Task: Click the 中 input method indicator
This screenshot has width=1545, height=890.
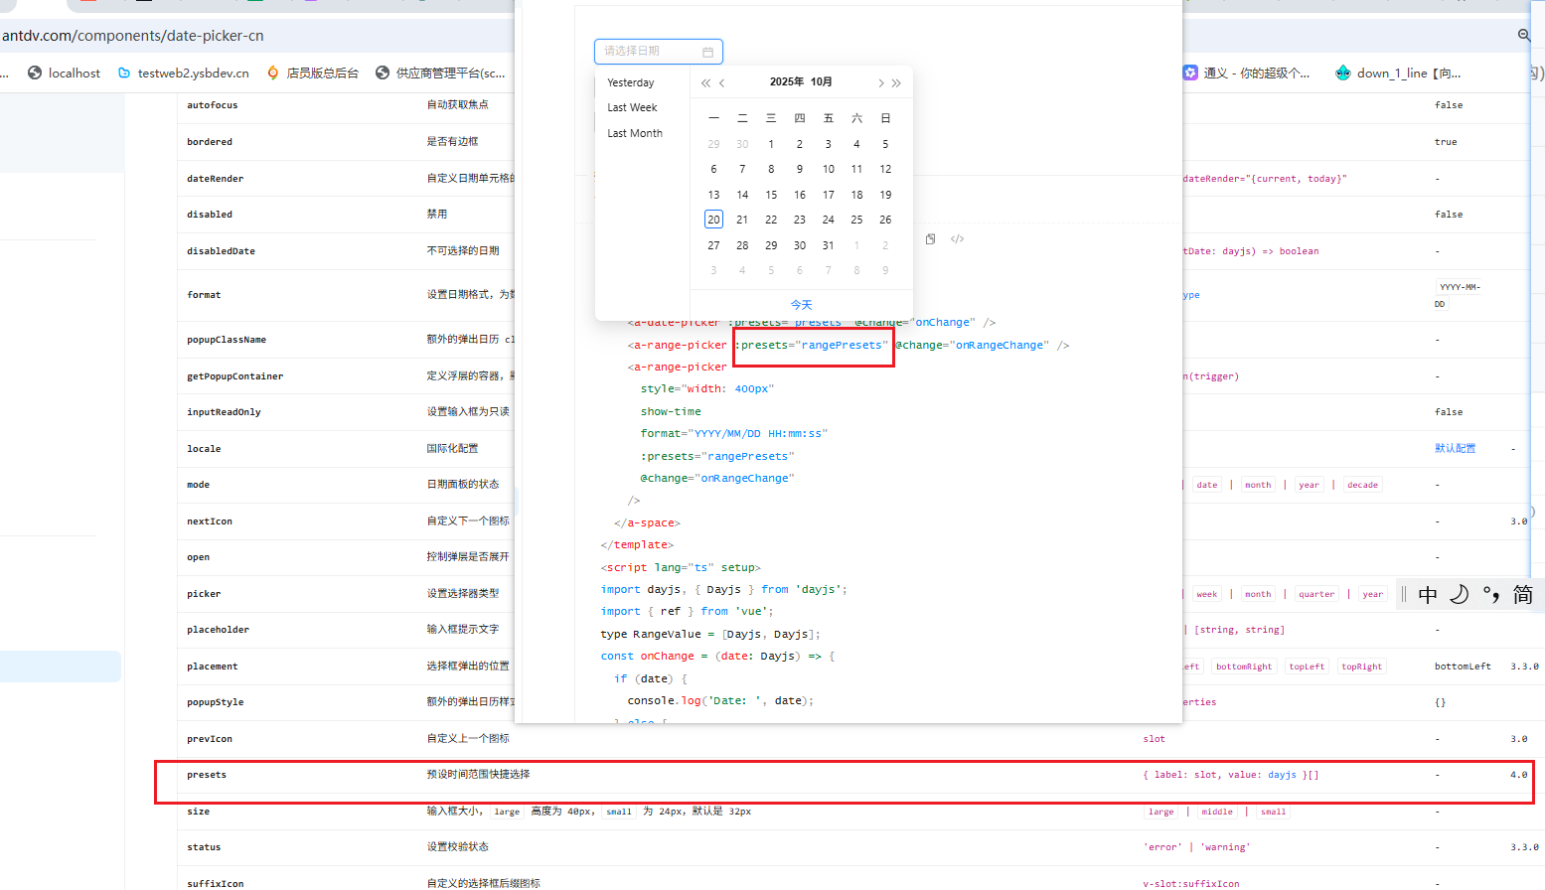Action: coord(1428,595)
